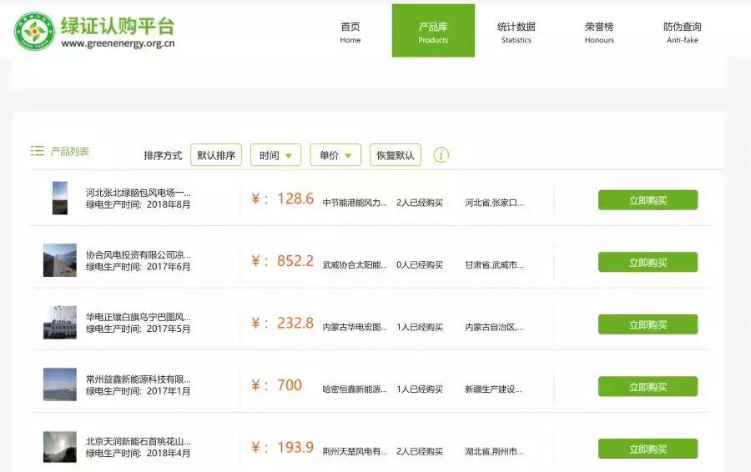The height and width of the screenshot is (472, 751).
Task: Open thumbnail of 北京天润新能石首桃花山 item
Action: (x=60, y=447)
